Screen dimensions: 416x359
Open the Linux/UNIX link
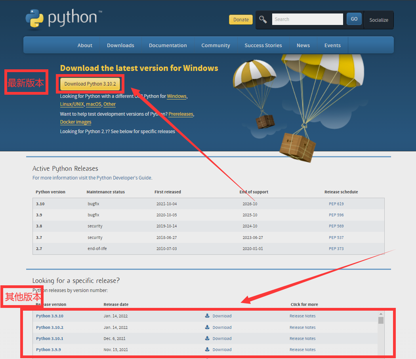[x=72, y=104]
